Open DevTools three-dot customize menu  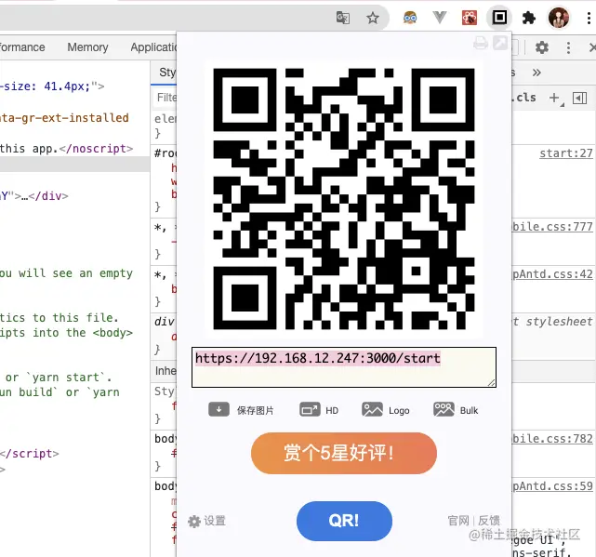click(x=568, y=47)
